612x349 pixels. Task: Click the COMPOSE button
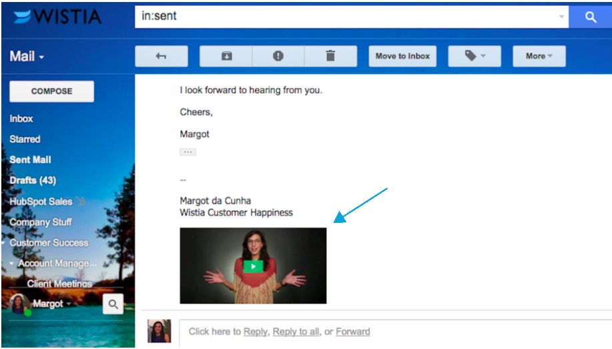click(x=51, y=91)
